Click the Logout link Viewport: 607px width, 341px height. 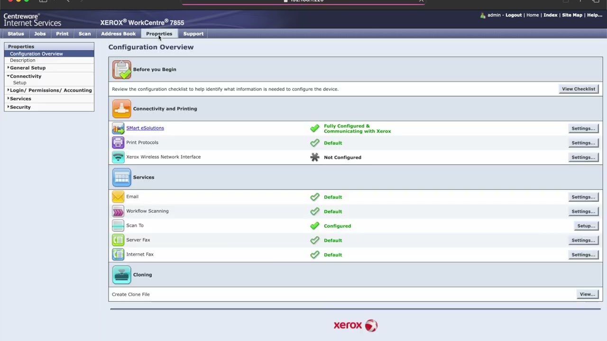(514, 15)
